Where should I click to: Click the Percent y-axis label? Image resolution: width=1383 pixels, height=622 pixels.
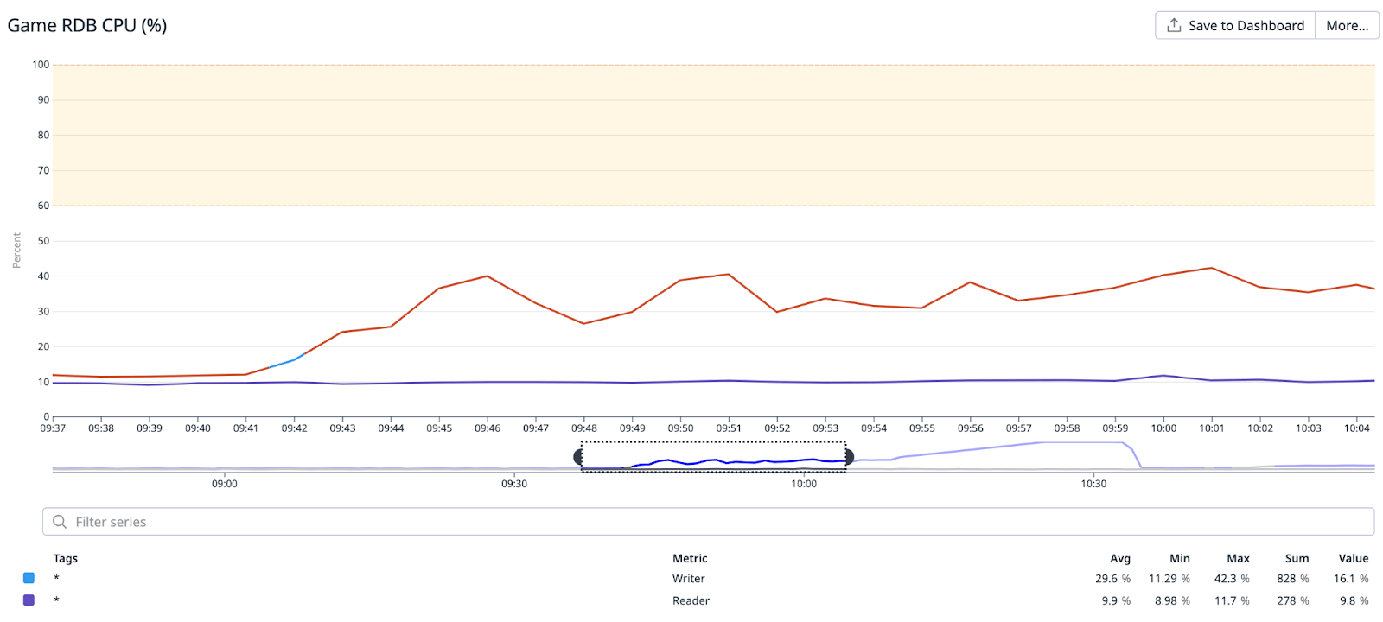(x=16, y=251)
